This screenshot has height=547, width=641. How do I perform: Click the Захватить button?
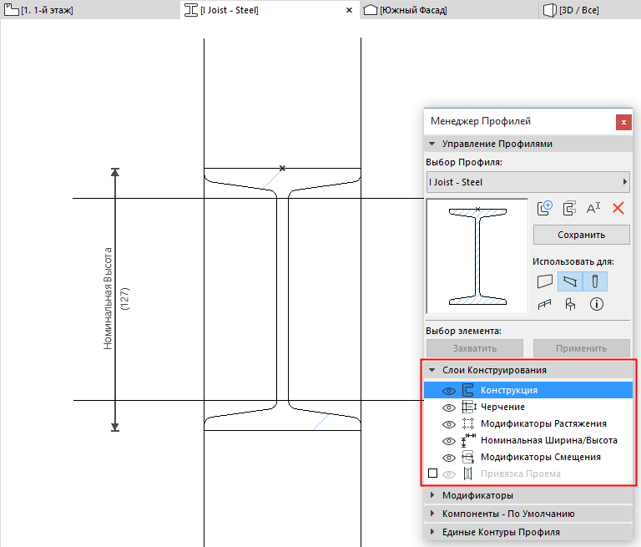click(x=475, y=348)
